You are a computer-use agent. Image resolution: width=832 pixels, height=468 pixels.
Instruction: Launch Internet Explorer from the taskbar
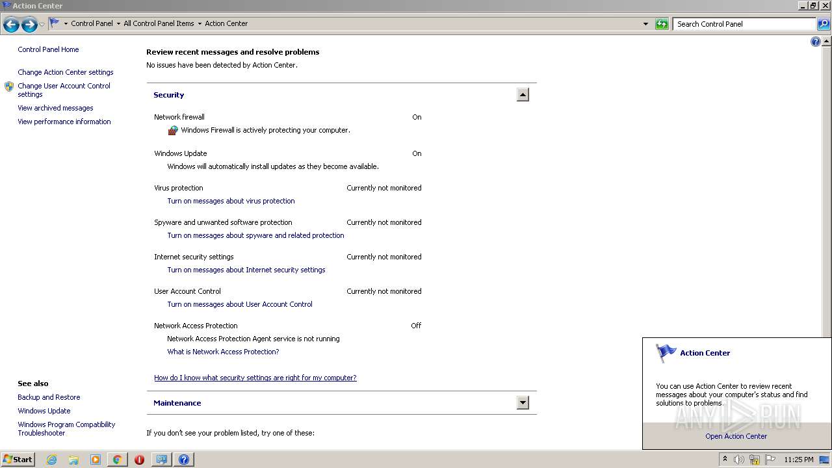point(52,460)
